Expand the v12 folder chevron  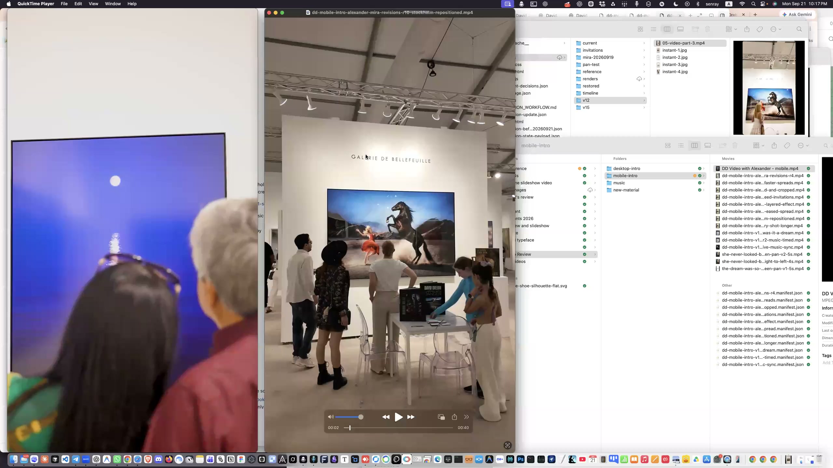644,100
